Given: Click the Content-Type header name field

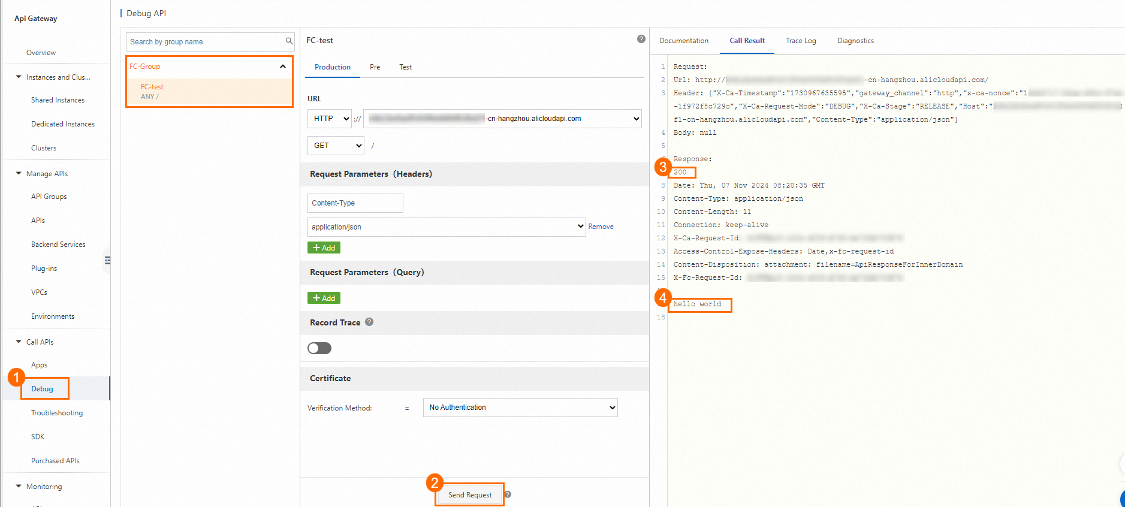Looking at the screenshot, I should pos(355,203).
